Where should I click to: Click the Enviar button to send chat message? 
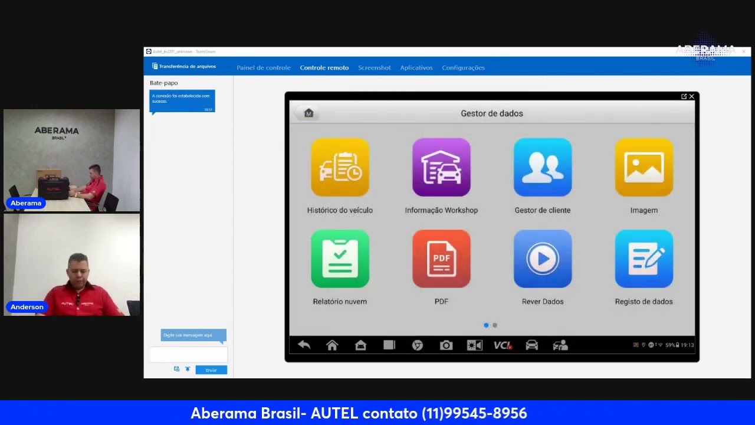tap(211, 370)
